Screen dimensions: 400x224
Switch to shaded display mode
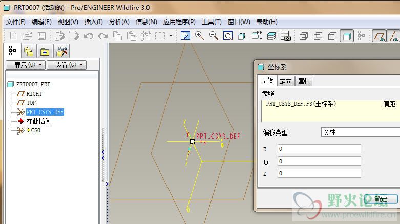coord(347,36)
